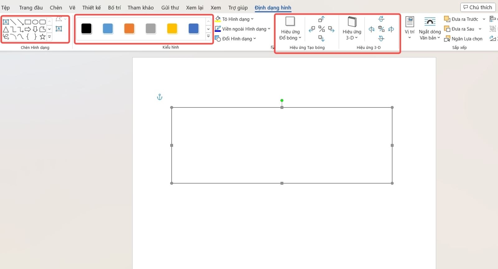
Task: Select the five-point star shape
Action: (43, 37)
